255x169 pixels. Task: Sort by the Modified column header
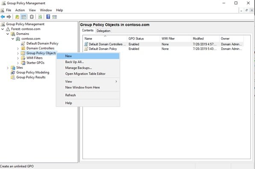205,38
